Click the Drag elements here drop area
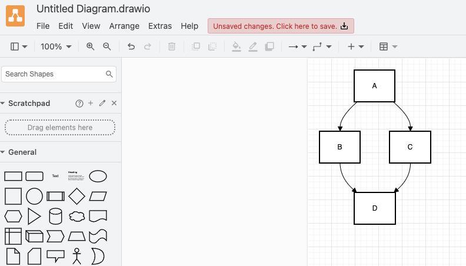This screenshot has width=466, height=266. point(60,128)
